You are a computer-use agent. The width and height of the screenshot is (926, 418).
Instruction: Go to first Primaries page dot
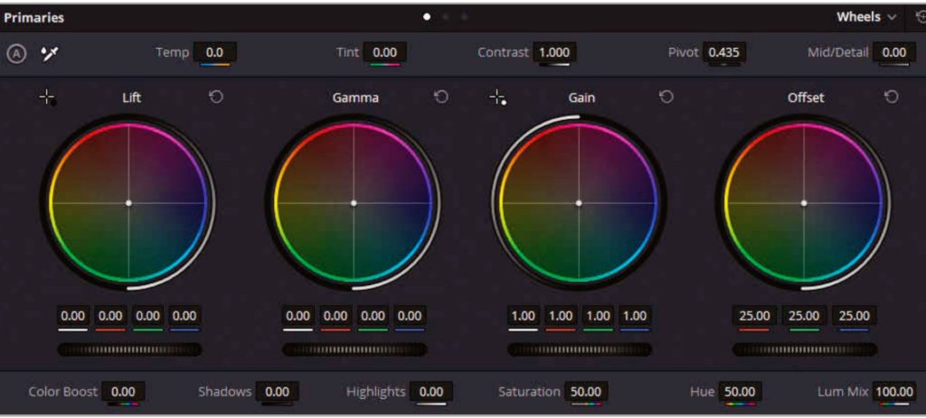[x=427, y=17]
